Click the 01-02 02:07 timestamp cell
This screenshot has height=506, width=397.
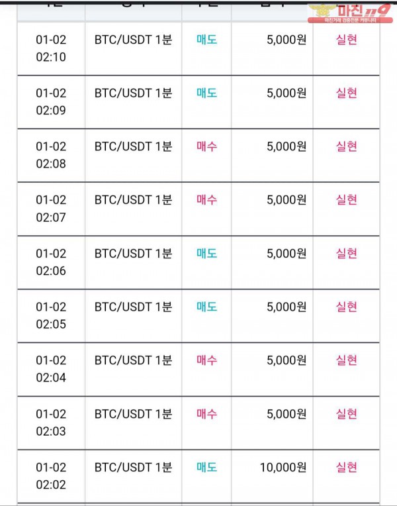pos(51,209)
